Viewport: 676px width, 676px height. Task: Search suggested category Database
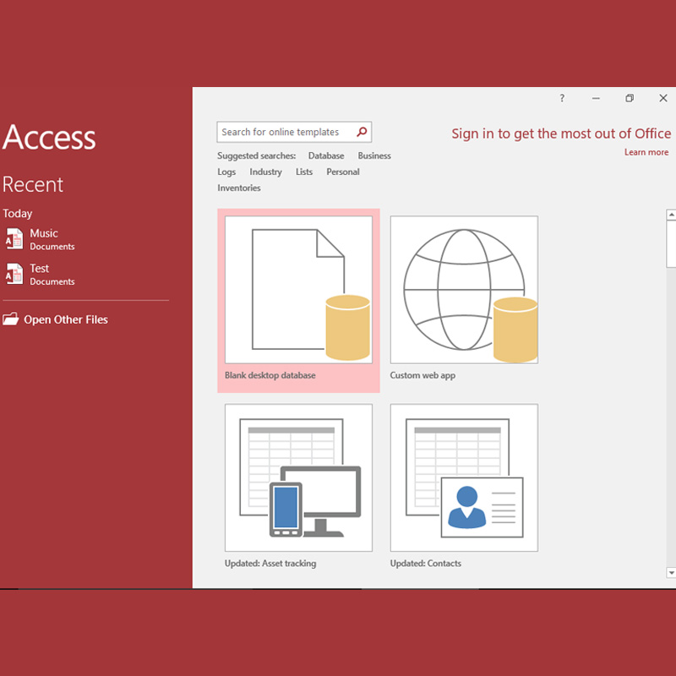326,155
